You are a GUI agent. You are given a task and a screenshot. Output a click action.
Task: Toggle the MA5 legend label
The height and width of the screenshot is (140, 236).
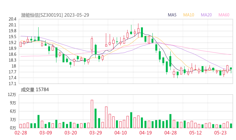[x=172, y=15]
